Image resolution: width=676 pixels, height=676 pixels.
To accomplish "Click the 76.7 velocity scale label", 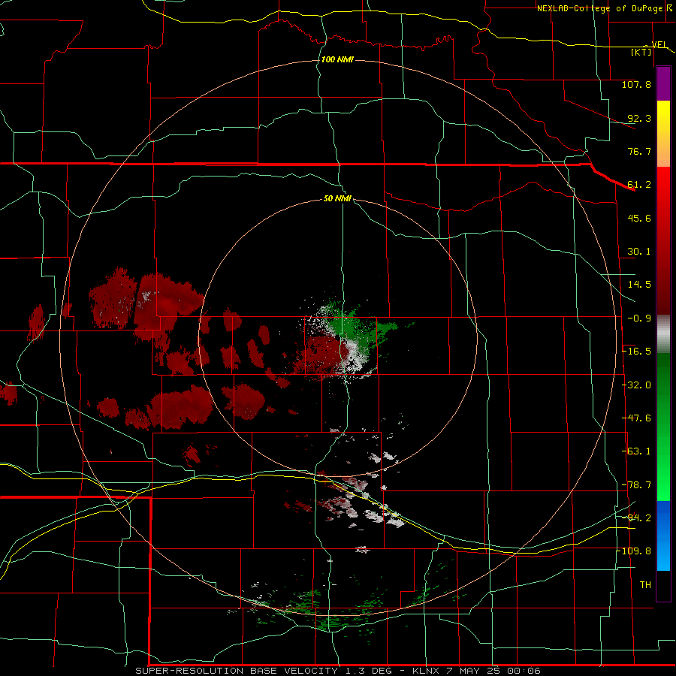I will coord(639,151).
